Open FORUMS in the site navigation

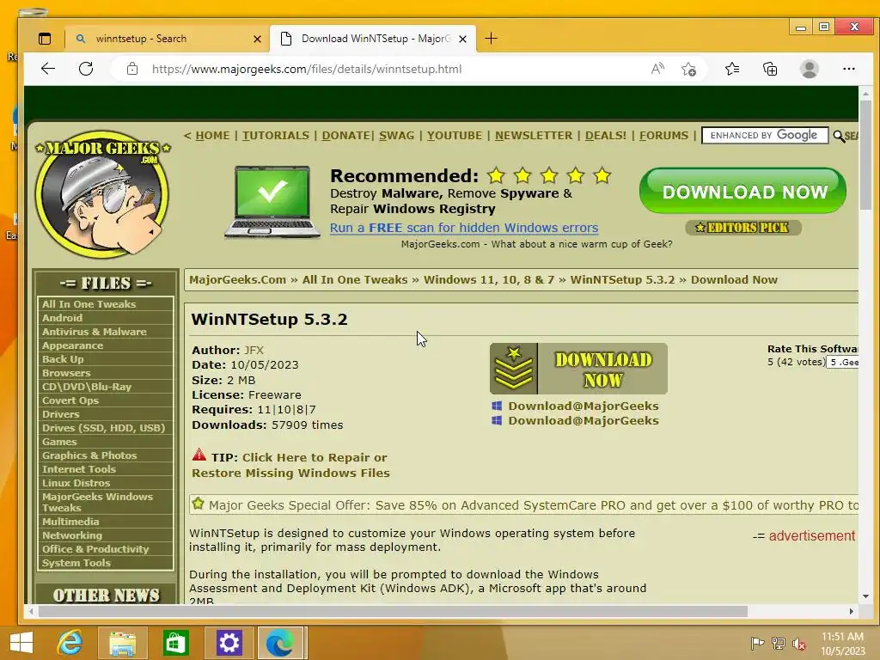pyautogui.click(x=663, y=135)
